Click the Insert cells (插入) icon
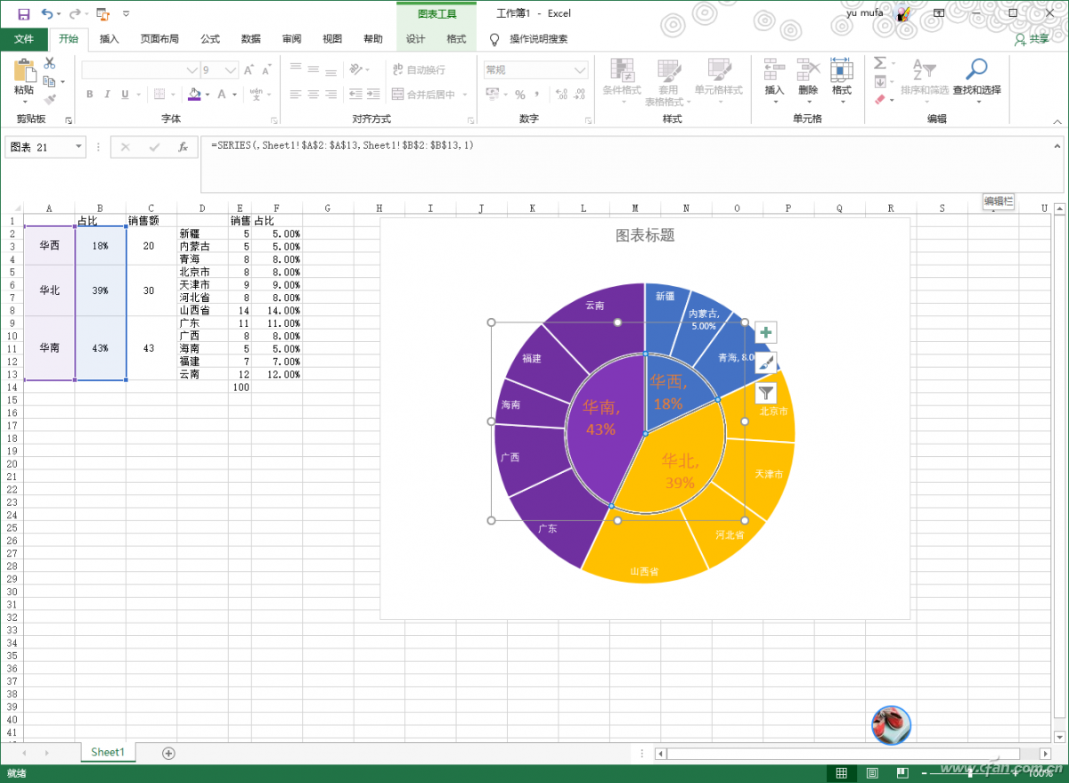This screenshot has height=783, width=1069. [x=774, y=70]
